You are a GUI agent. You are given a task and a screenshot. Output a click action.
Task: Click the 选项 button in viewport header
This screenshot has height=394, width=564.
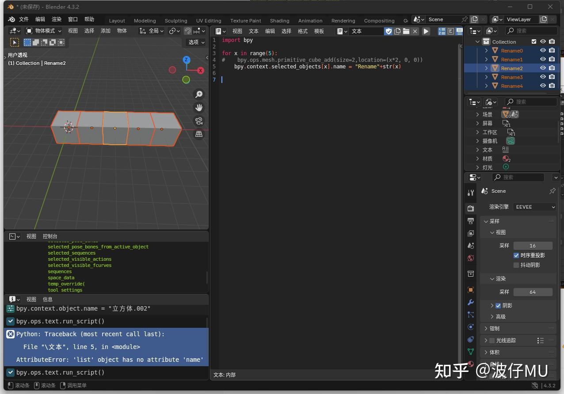click(195, 42)
